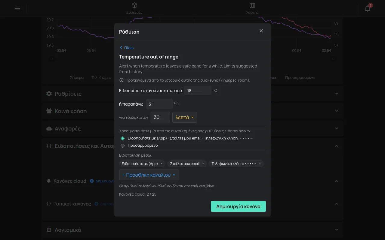Expand the Κοινή χρήση section chevron
This screenshot has height=240, width=385.
tap(337, 111)
